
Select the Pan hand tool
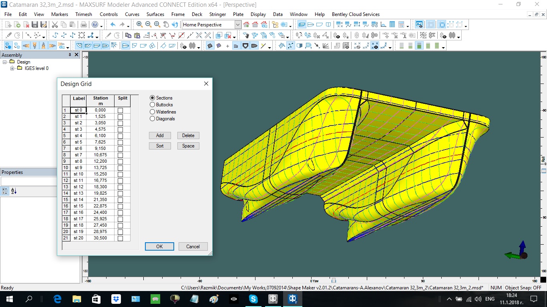point(166,24)
